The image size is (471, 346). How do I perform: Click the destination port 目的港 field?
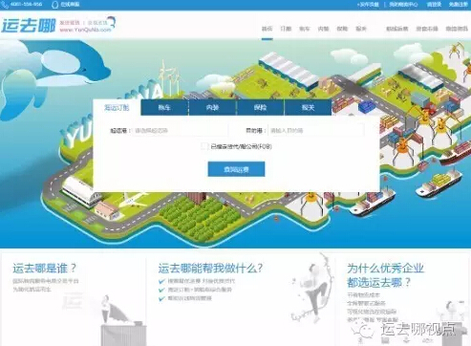[x=316, y=130]
